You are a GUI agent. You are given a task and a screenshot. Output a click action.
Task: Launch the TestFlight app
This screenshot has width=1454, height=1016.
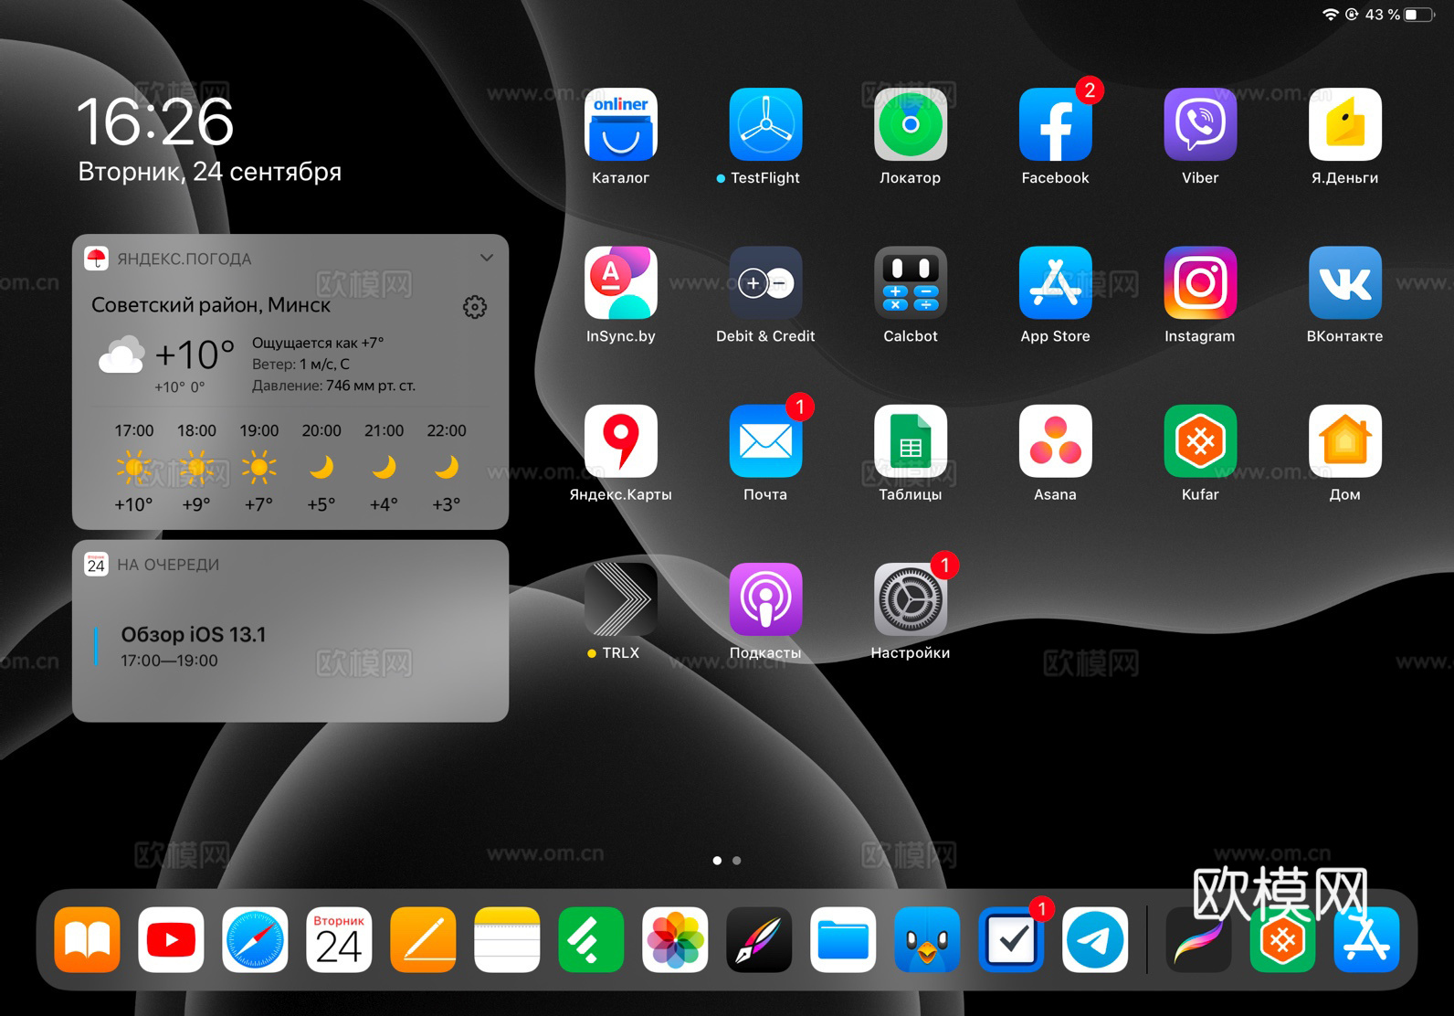click(x=765, y=124)
